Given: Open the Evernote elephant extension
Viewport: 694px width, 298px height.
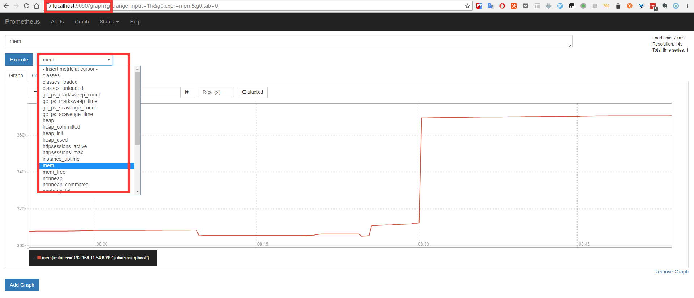Looking at the screenshot, I should [x=664, y=6].
